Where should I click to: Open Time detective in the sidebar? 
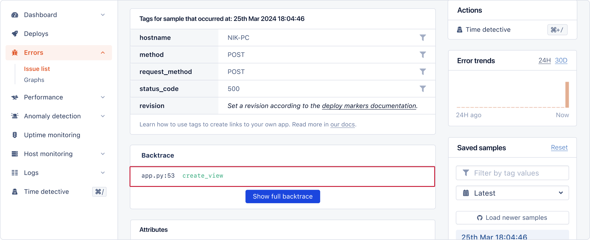point(46,192)
